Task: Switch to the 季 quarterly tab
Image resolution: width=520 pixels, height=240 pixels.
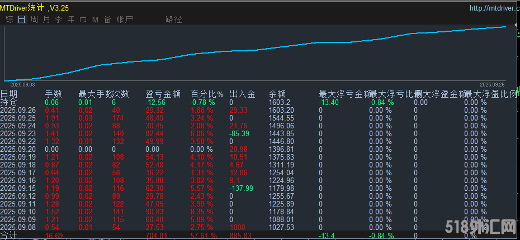Action: click(x=58, y=20)
